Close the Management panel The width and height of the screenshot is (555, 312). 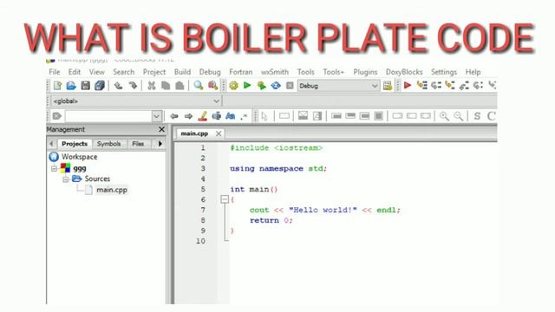click(161, 129)
